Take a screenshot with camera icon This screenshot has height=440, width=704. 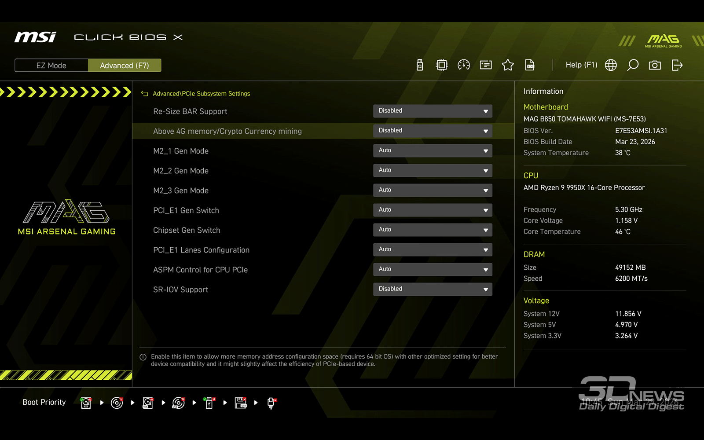[655, 65]
